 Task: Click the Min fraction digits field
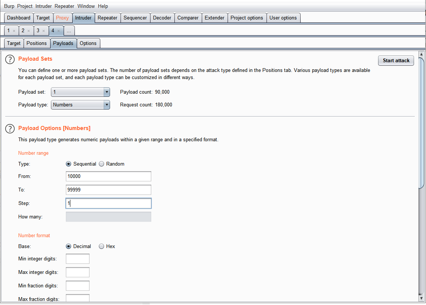78,286
